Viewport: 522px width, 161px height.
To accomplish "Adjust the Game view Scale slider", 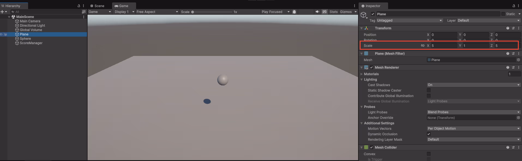I will [193, 12].
